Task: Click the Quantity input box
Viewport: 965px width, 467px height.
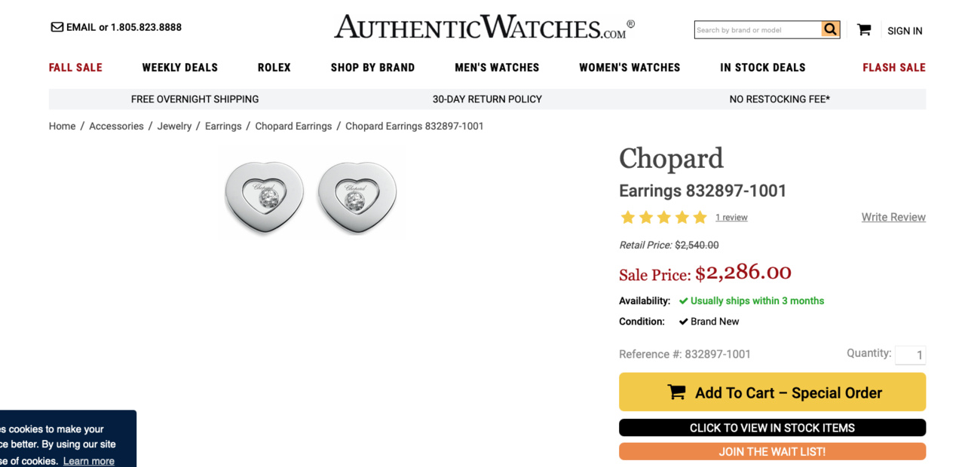Action: [910, 355]
